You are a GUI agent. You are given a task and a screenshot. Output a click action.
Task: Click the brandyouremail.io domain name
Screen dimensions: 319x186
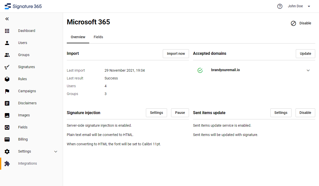226,70
